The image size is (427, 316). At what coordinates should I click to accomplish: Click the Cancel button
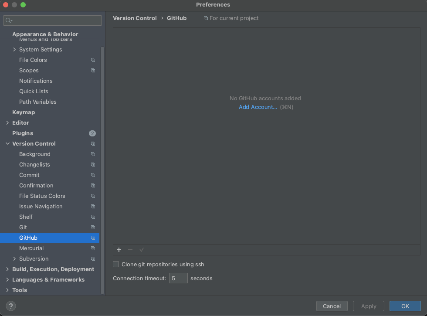(x=332, y=306)
